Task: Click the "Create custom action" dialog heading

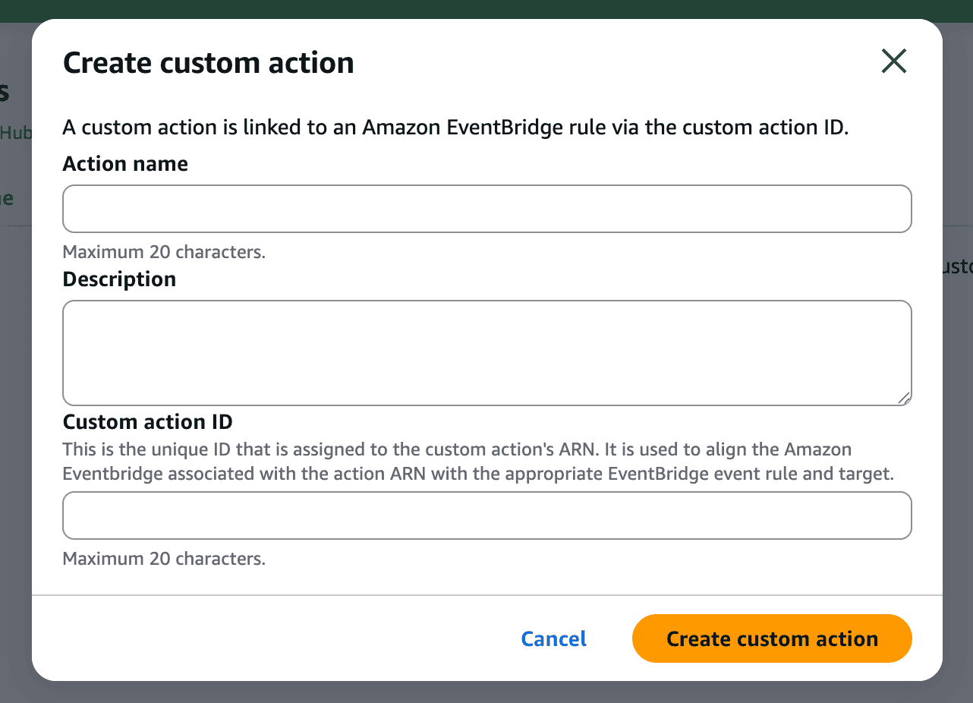Action: pos(208,62)
